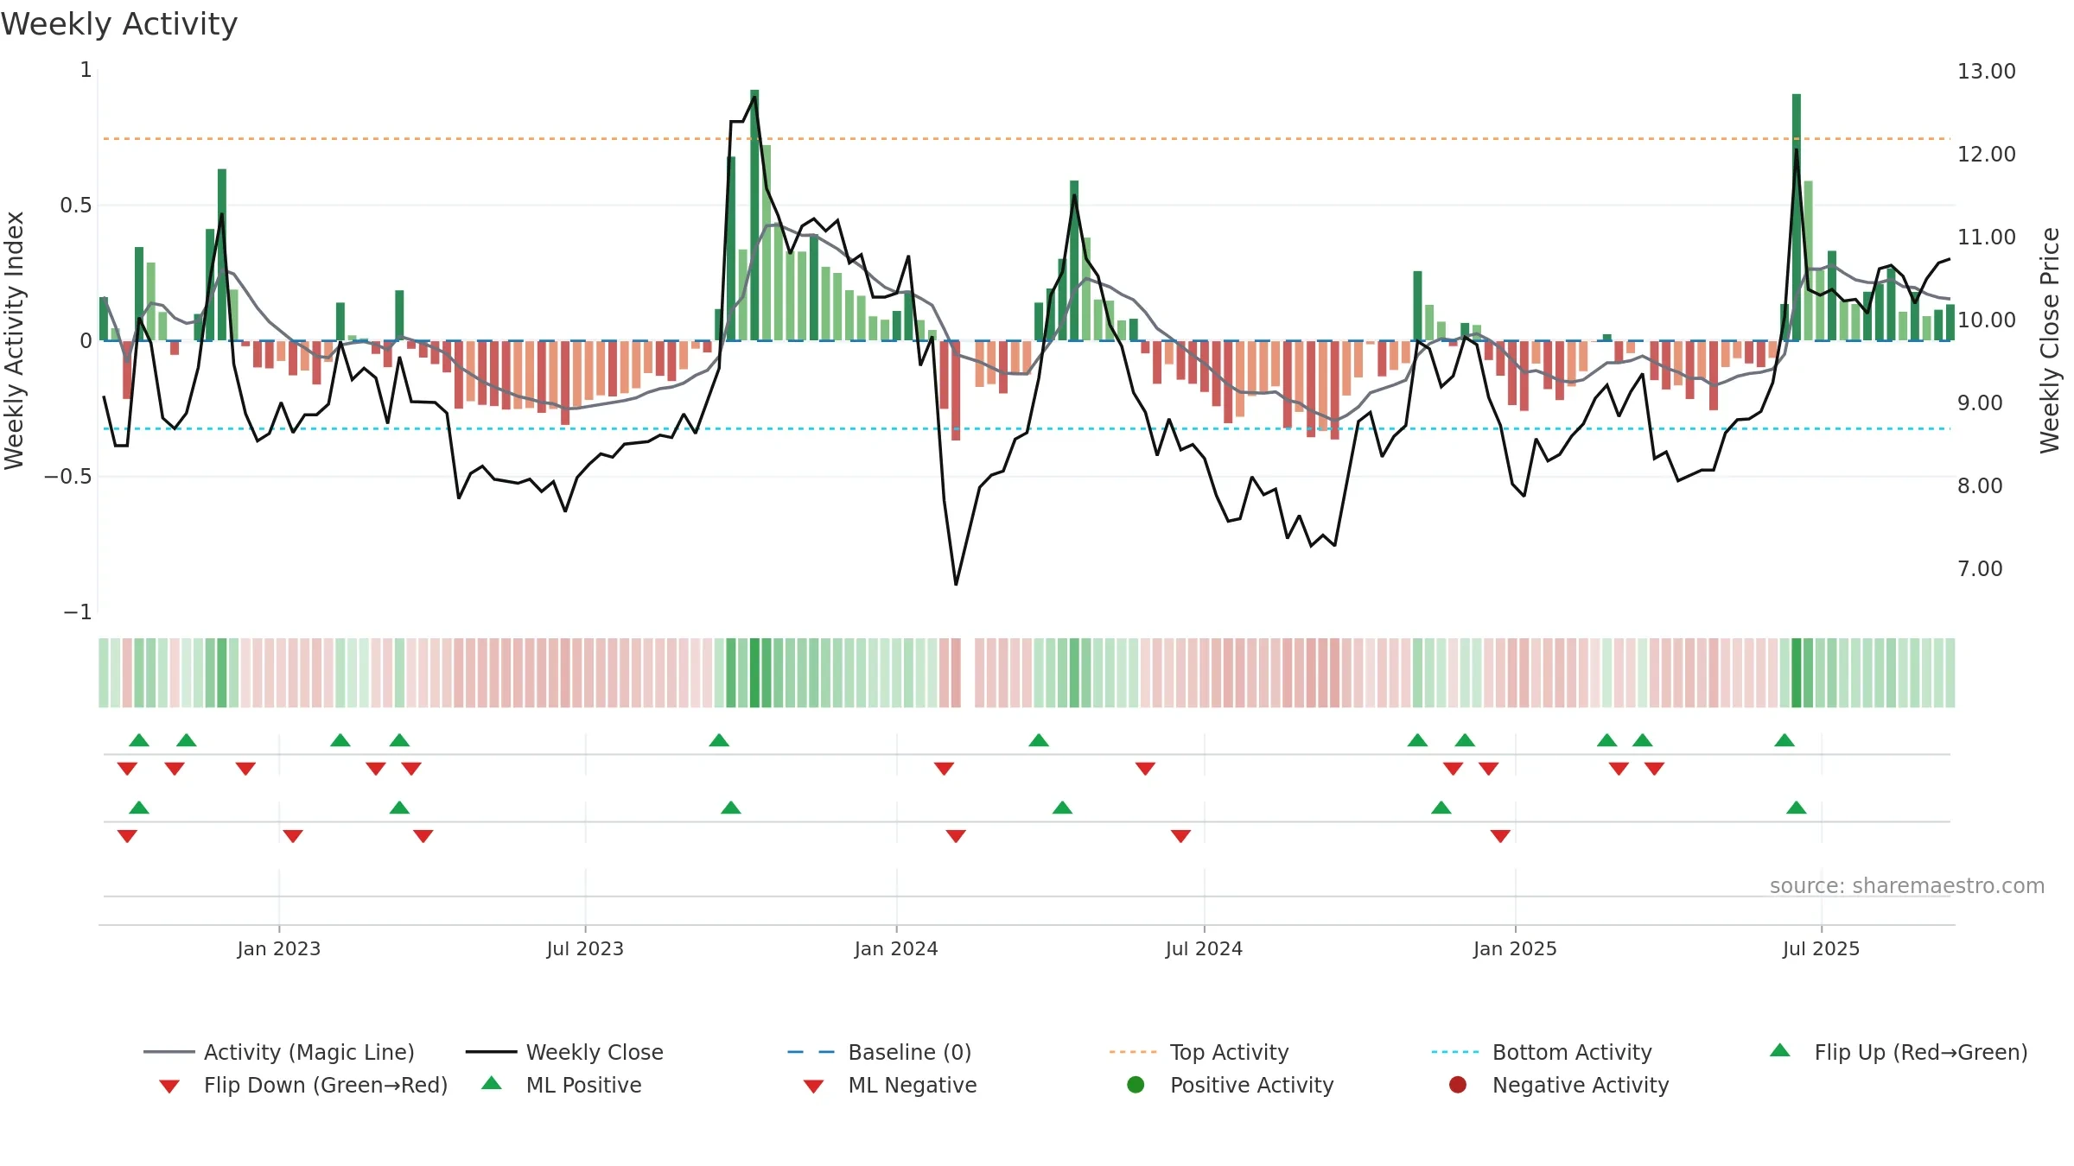Click the 9.00 price axis label

click(x=1979, y=402)
